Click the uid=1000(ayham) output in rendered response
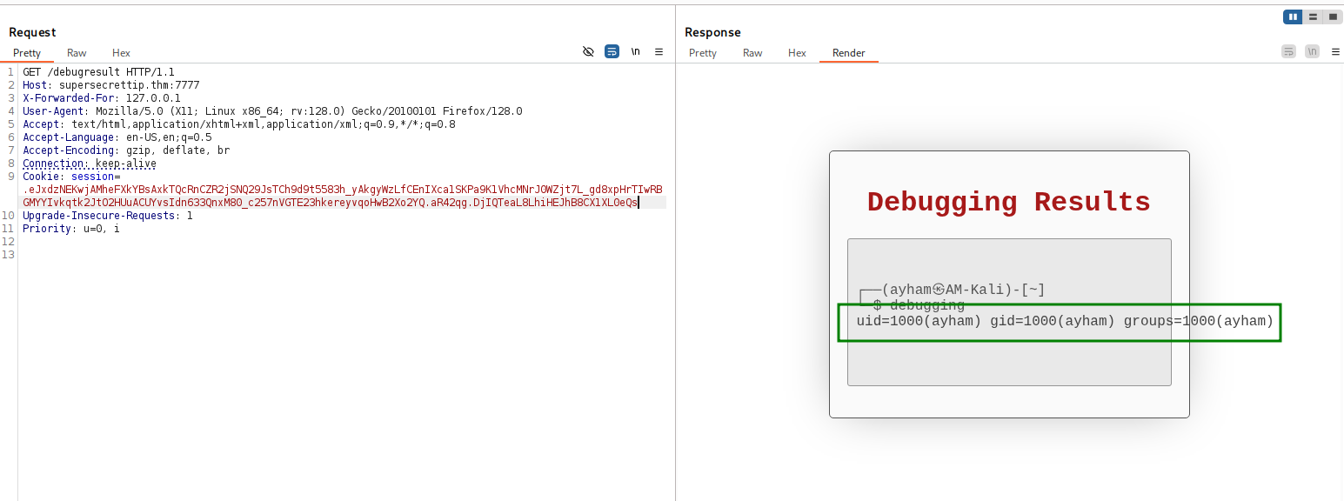Screen dimensions: 1344x501 tap(919, 322)
